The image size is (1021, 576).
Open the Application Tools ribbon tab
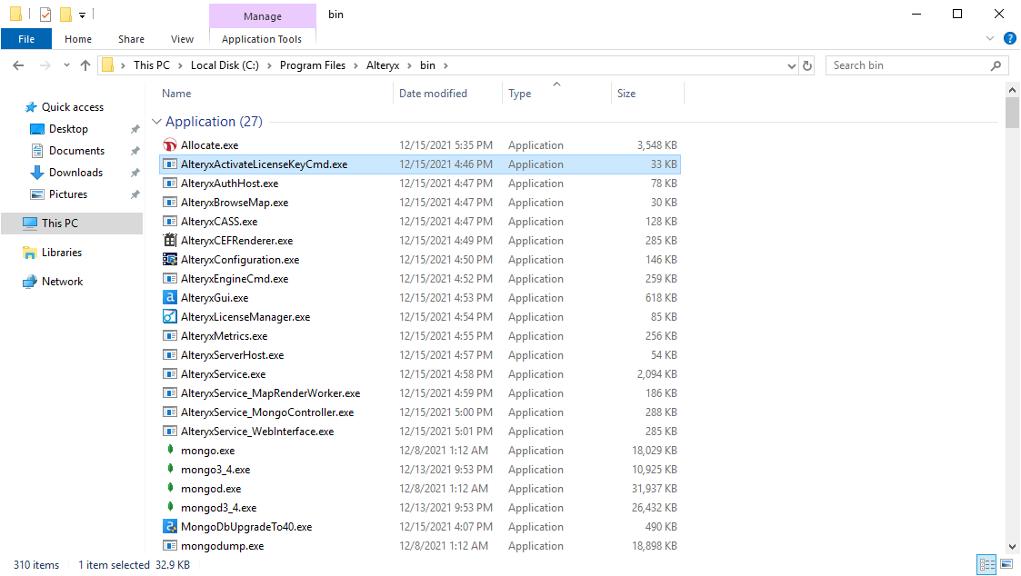pos(262,38)
